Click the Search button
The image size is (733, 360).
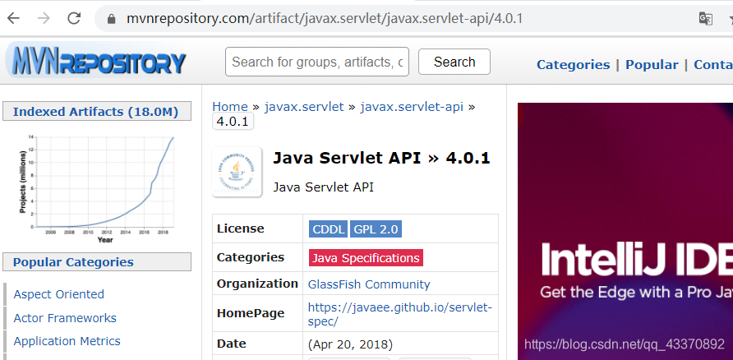pyautogui.click(x=454, y=62)
